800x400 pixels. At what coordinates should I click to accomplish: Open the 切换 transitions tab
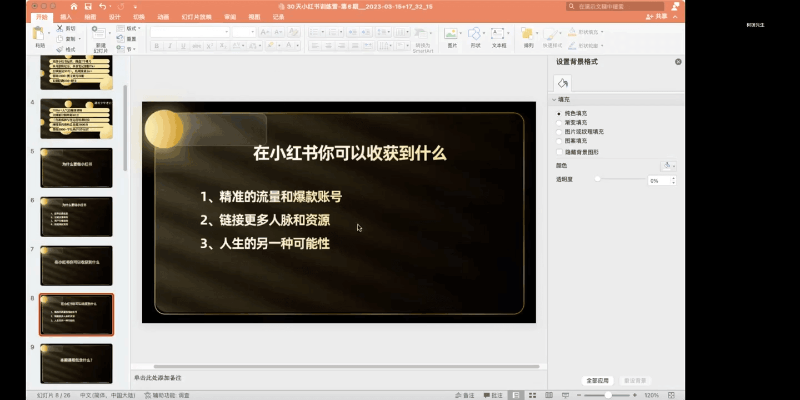[x=139, y=17]
